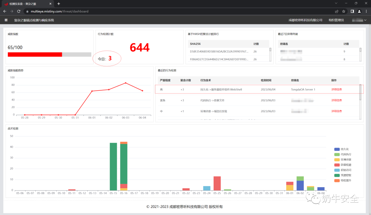Go back in browser history
Image resolution: width=371 pixels, height=215 pixels.
click(x=5, y=11)
